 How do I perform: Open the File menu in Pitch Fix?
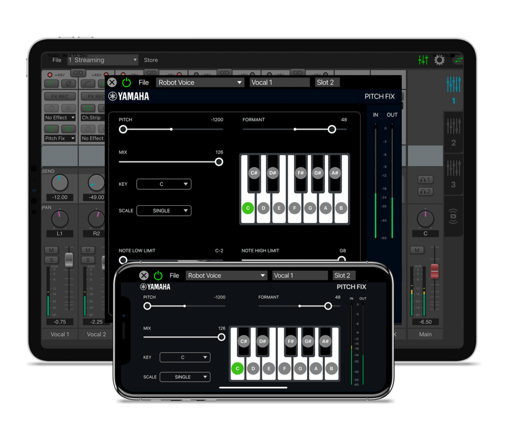click(144, 82)
